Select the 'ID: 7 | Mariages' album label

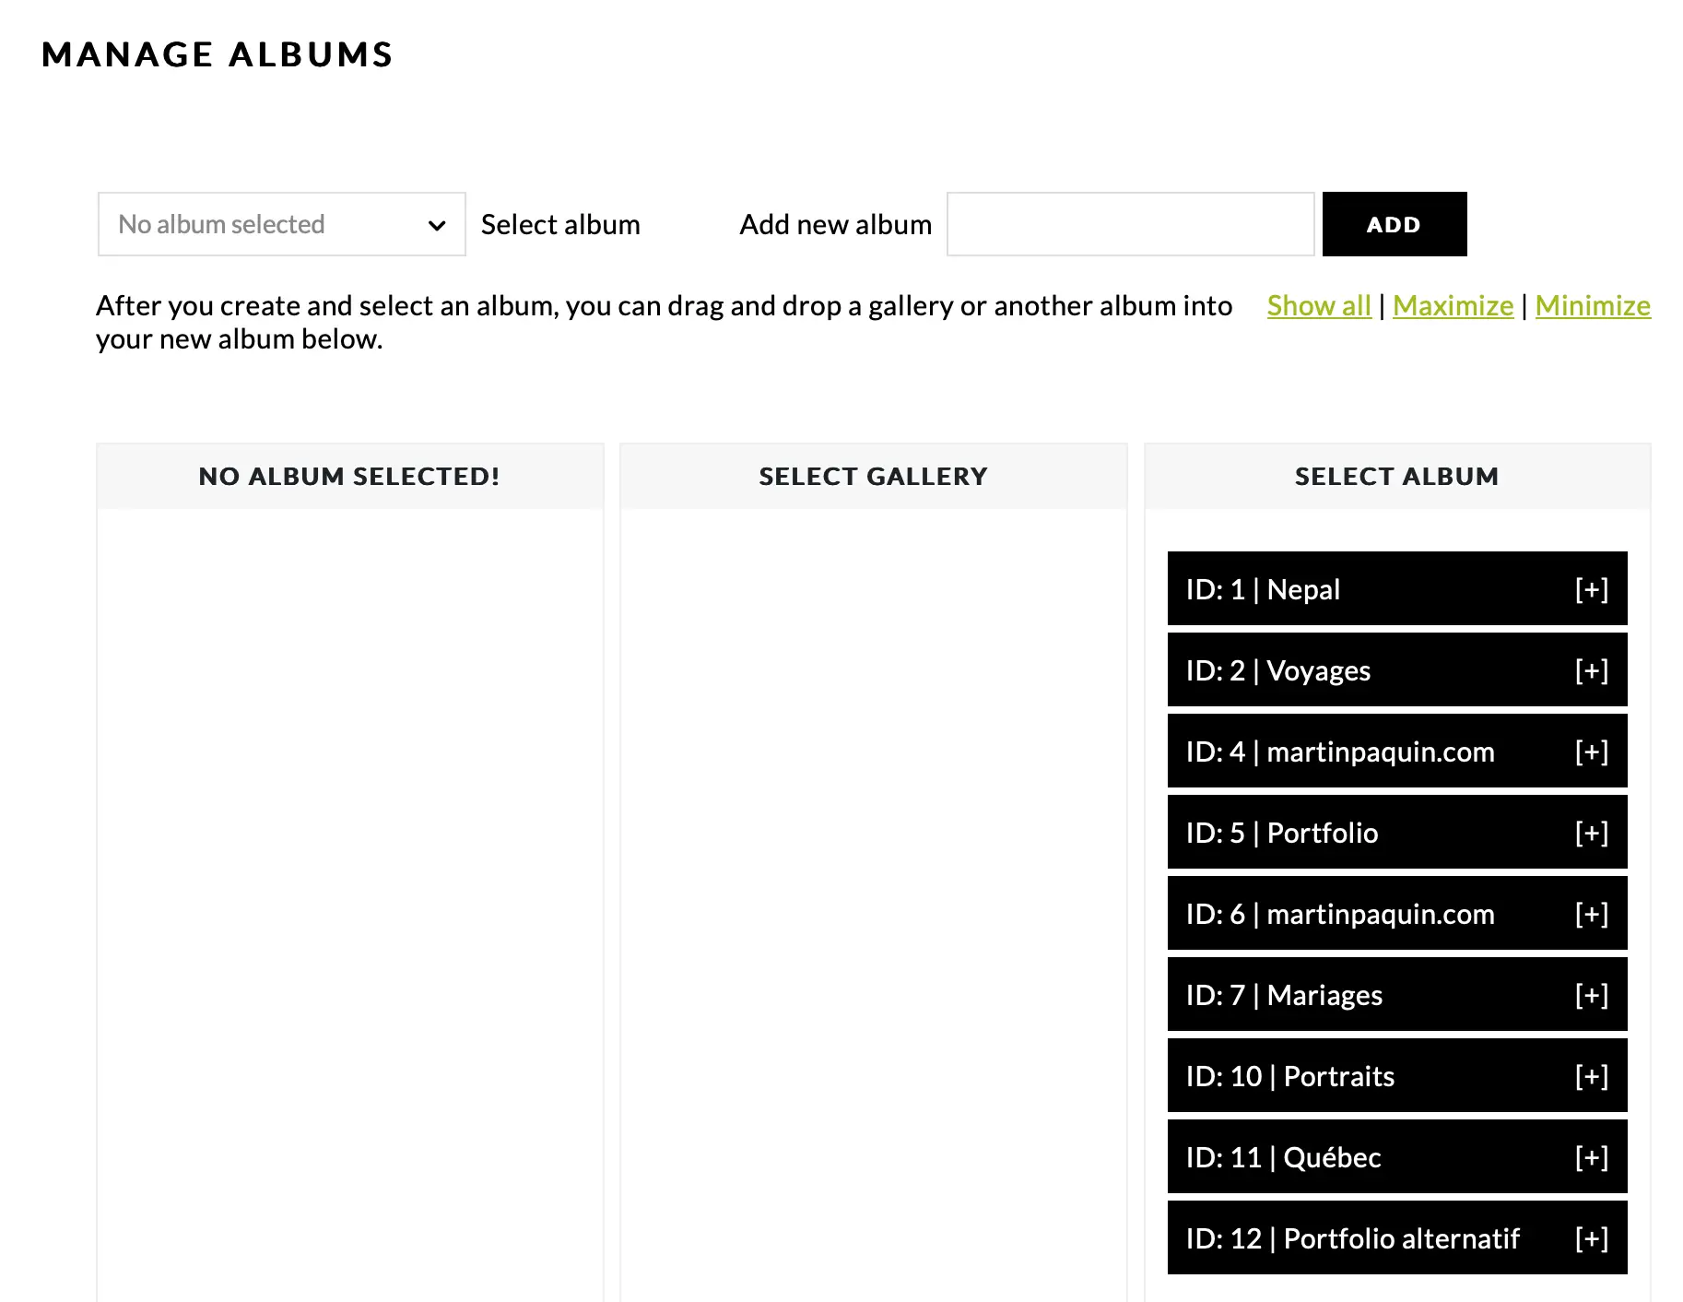click(1284, 995)
